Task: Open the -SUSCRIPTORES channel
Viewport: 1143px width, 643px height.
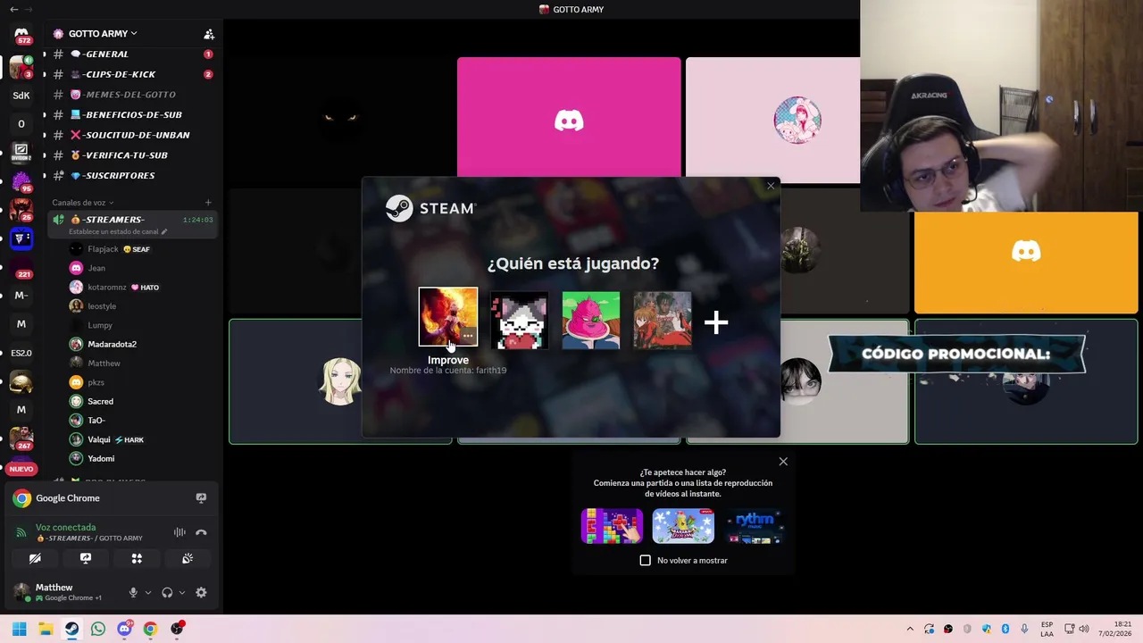Action: [x=132, y=176]
